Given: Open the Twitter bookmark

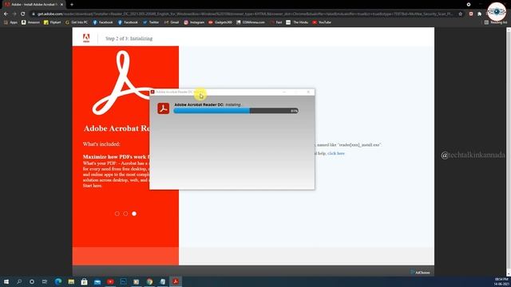Looking at the screenshot, I should coord(151,22).
